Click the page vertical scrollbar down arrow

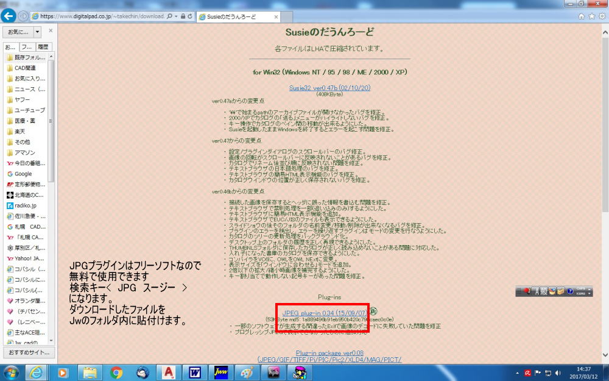[x=605, y=355]
